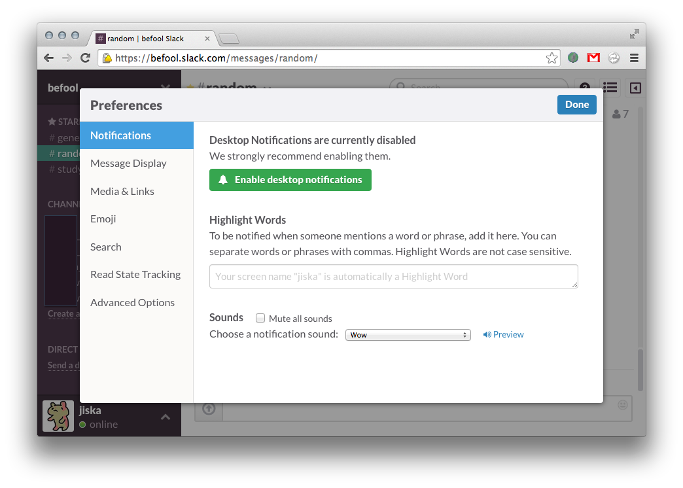The height and width of the screenshot is (488, 683).
Task: Click the Done button
Action: pos(577,105)
